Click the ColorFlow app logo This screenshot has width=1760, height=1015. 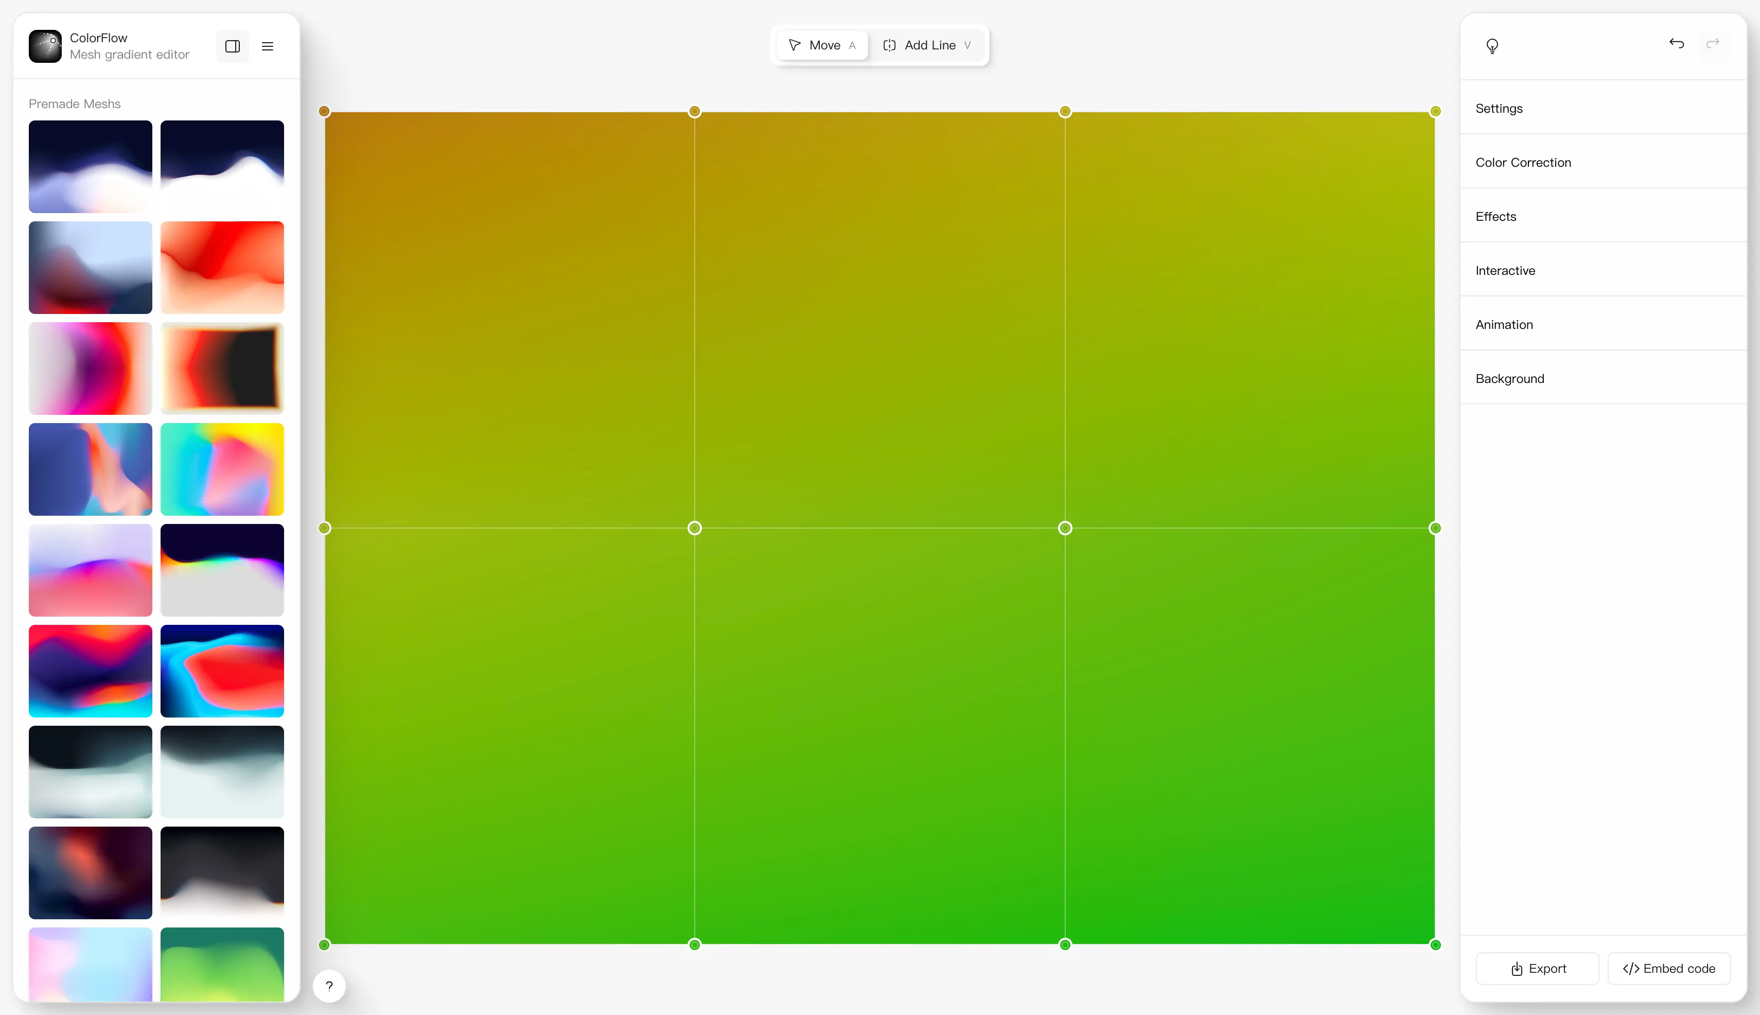coord(45,46)
